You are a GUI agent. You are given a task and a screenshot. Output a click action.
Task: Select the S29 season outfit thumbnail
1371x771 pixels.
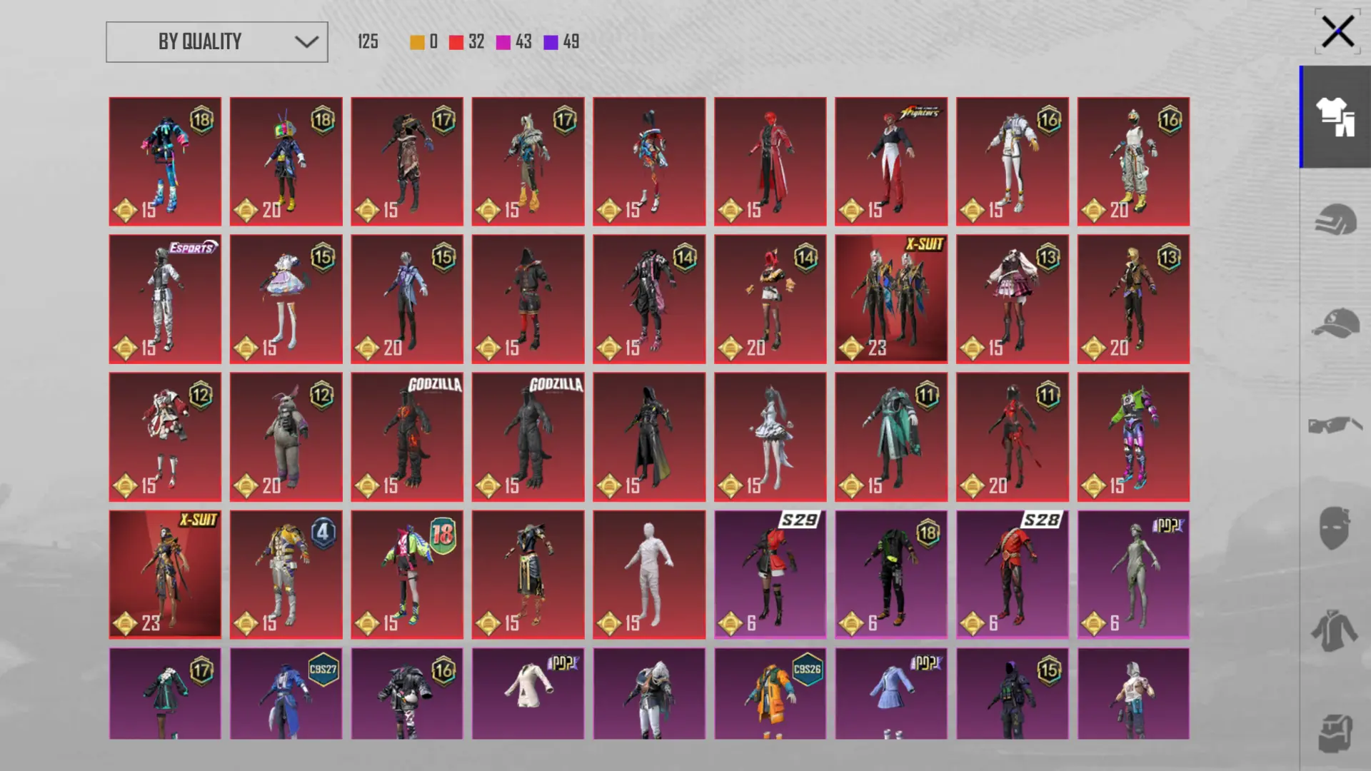pyautogui.click(x=770, y=574)
